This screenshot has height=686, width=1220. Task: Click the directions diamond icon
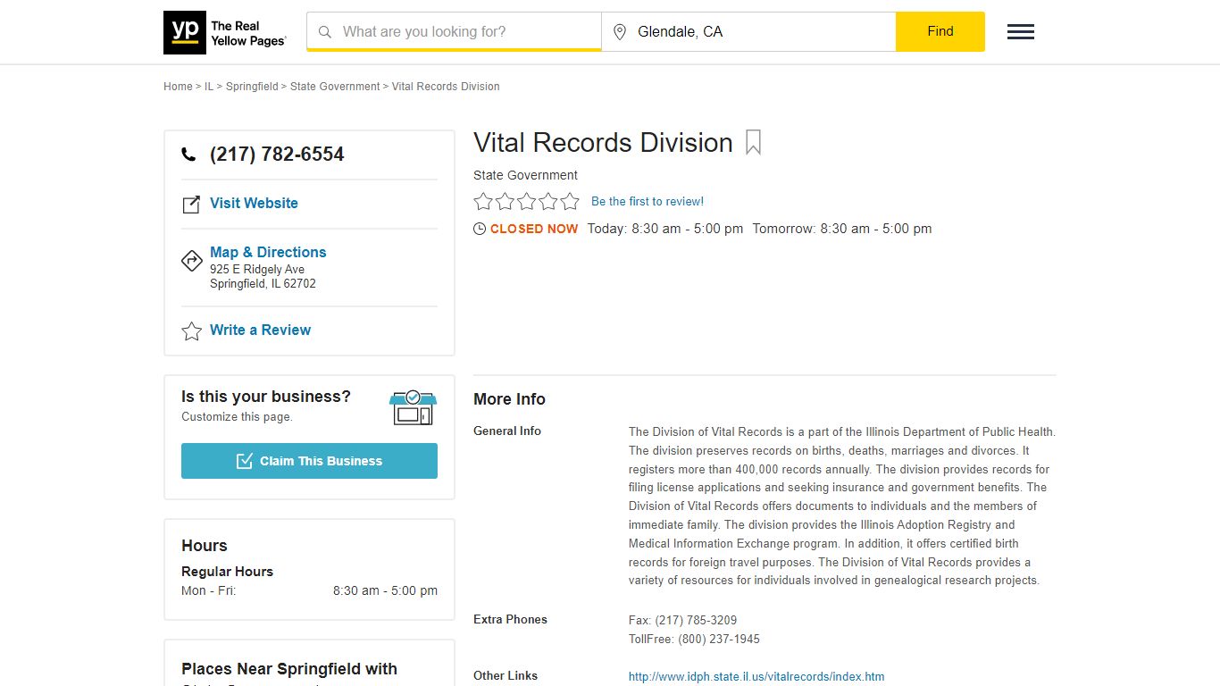pyautogui.click(x=191, y=261)
